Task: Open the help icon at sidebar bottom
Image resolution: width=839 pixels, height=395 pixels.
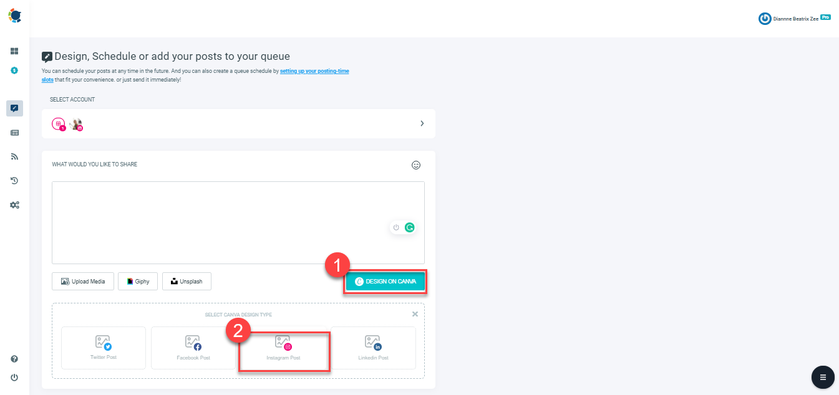Action: pos(14,359)
